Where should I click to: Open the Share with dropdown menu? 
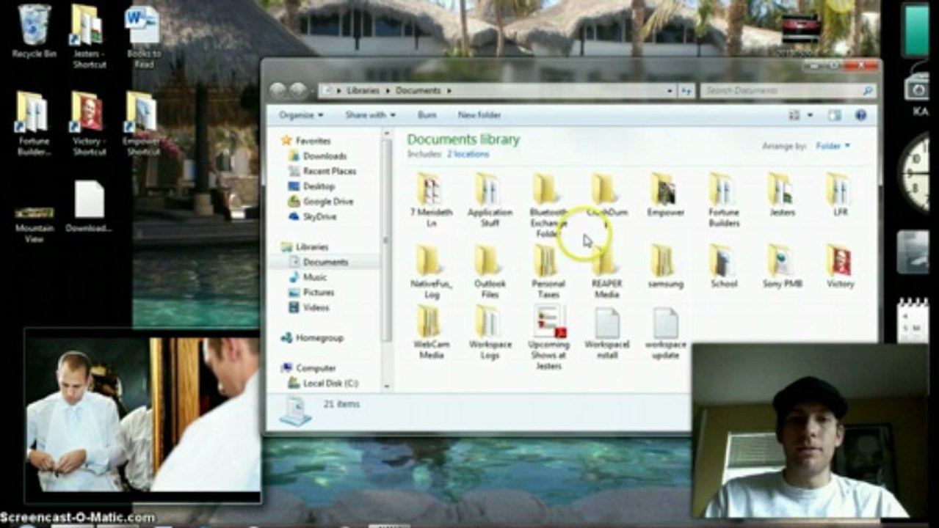pyautogui.click(x=370, y=115)
